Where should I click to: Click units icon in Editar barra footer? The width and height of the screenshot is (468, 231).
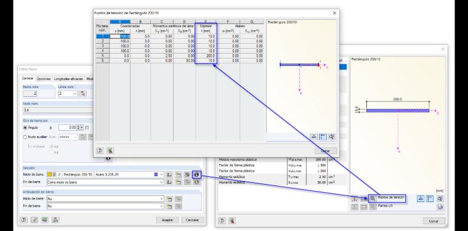(x=45, y=221)
